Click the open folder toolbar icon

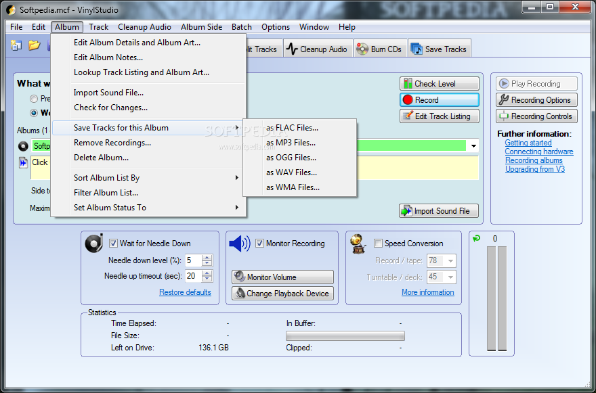(x=35, y=45)
